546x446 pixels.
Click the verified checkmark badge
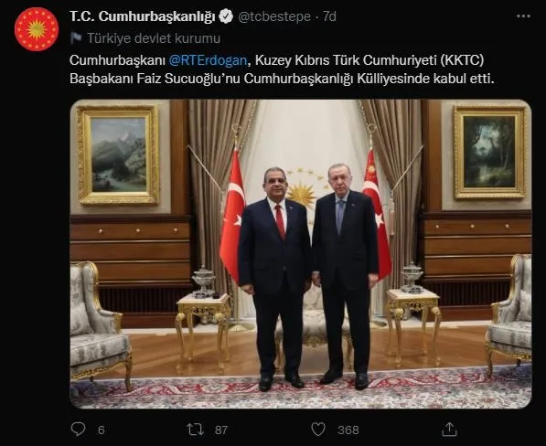pos(226,16)
